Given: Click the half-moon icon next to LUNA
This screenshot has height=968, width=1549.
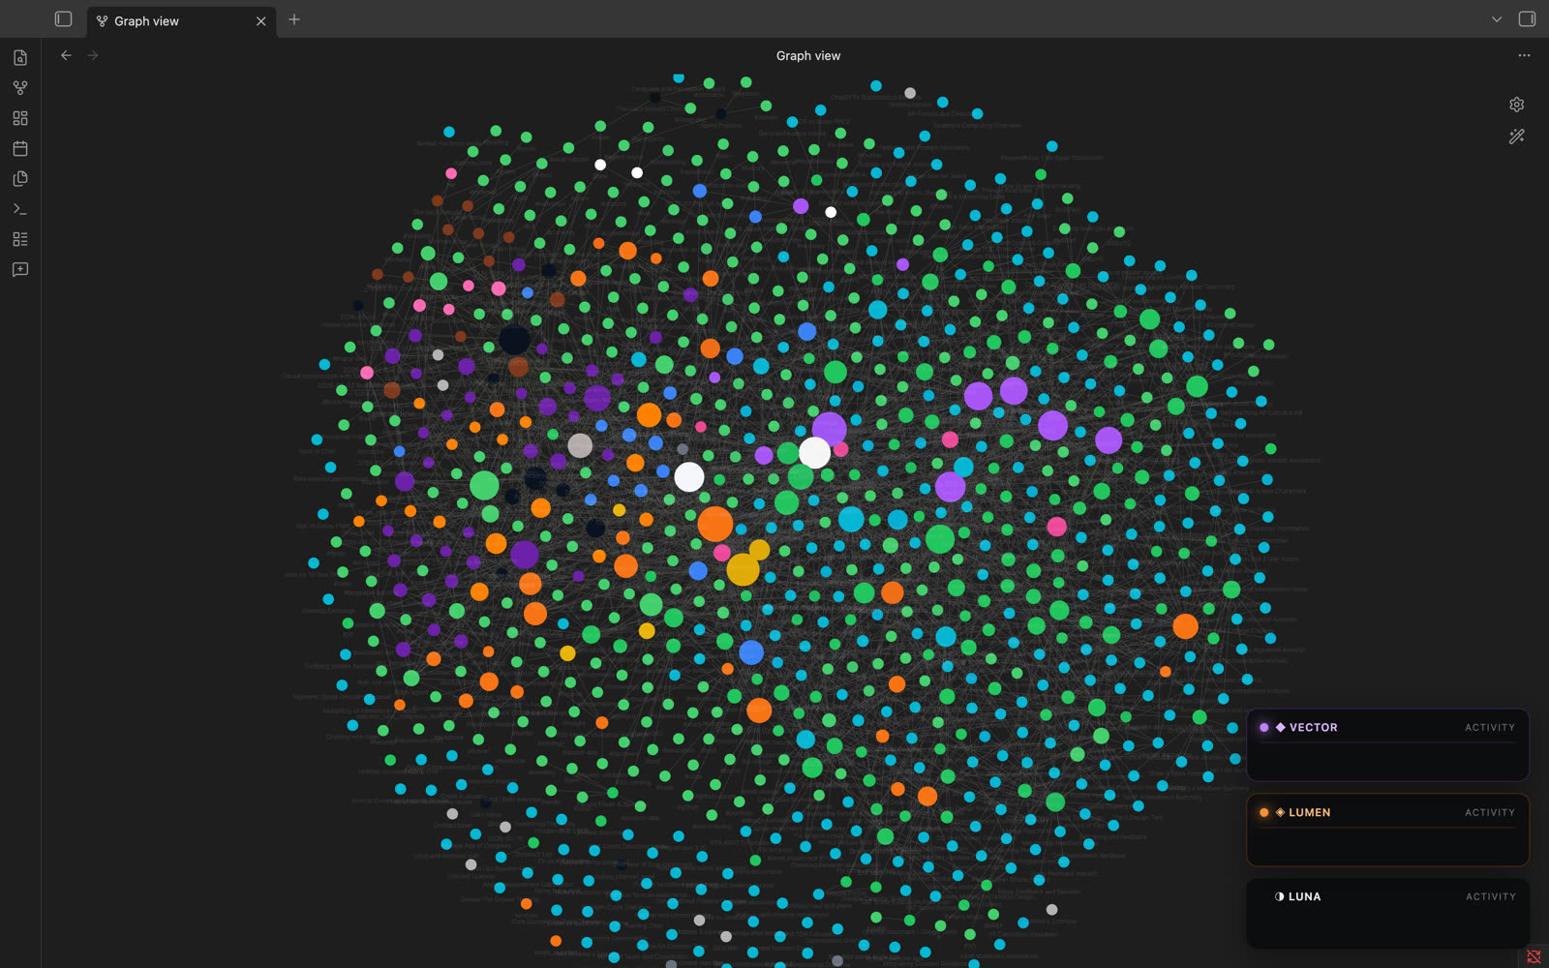Looking at the screenshot, I should [1280, 896].
